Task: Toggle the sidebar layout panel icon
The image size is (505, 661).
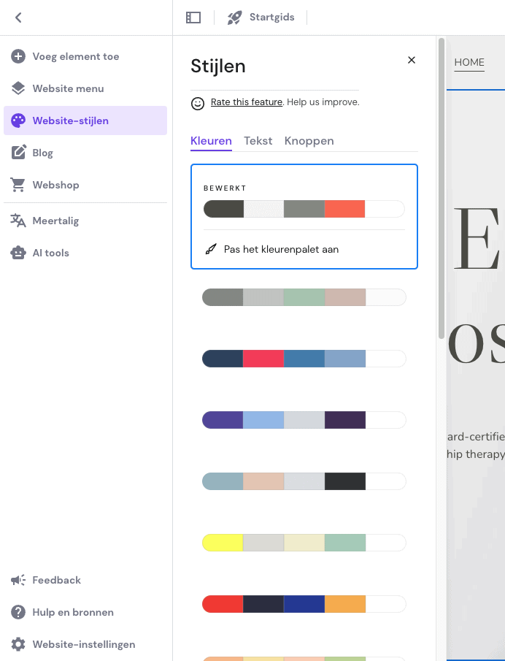Action: click(x=193, y=18)
